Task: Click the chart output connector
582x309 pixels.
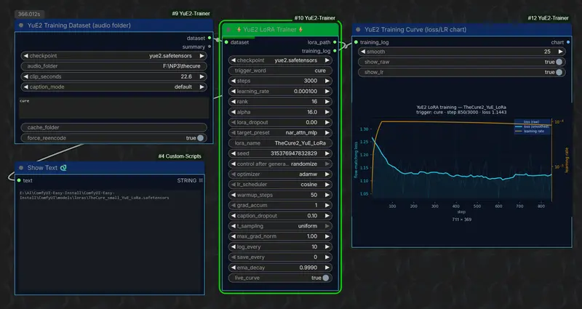Action: (x=568, y=42)
